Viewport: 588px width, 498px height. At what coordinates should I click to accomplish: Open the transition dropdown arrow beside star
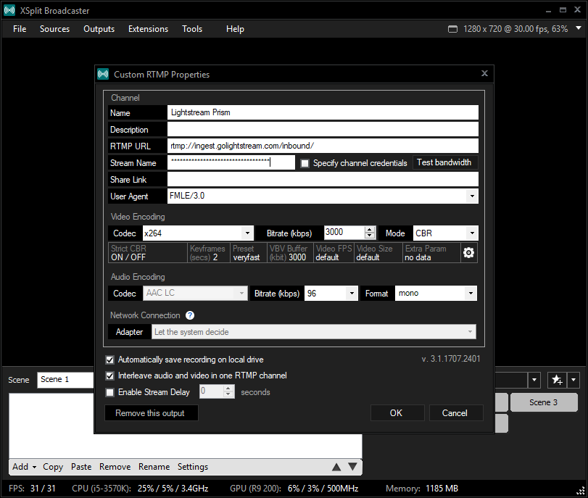pyautogui.click(x=573, y=380)
